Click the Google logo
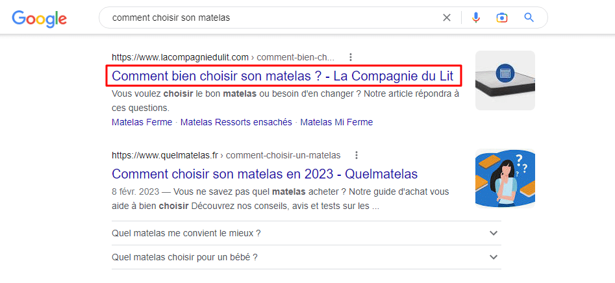The image size is (615, 283). pyautogui.click(x=39, y=18)
